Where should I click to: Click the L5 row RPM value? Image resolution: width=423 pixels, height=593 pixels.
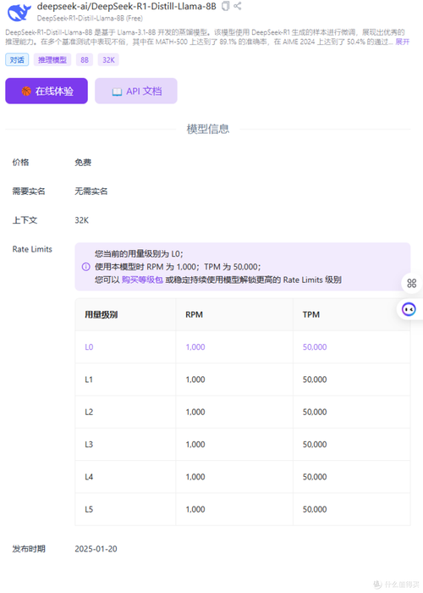[x=195, y=509]
